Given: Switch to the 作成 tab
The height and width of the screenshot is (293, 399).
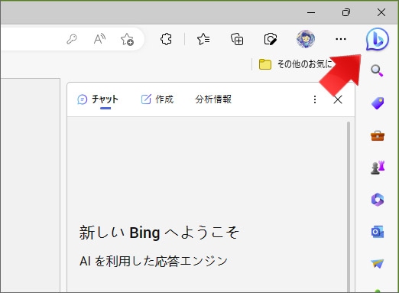Looking at the screenshot, I should tap(157, 99).
